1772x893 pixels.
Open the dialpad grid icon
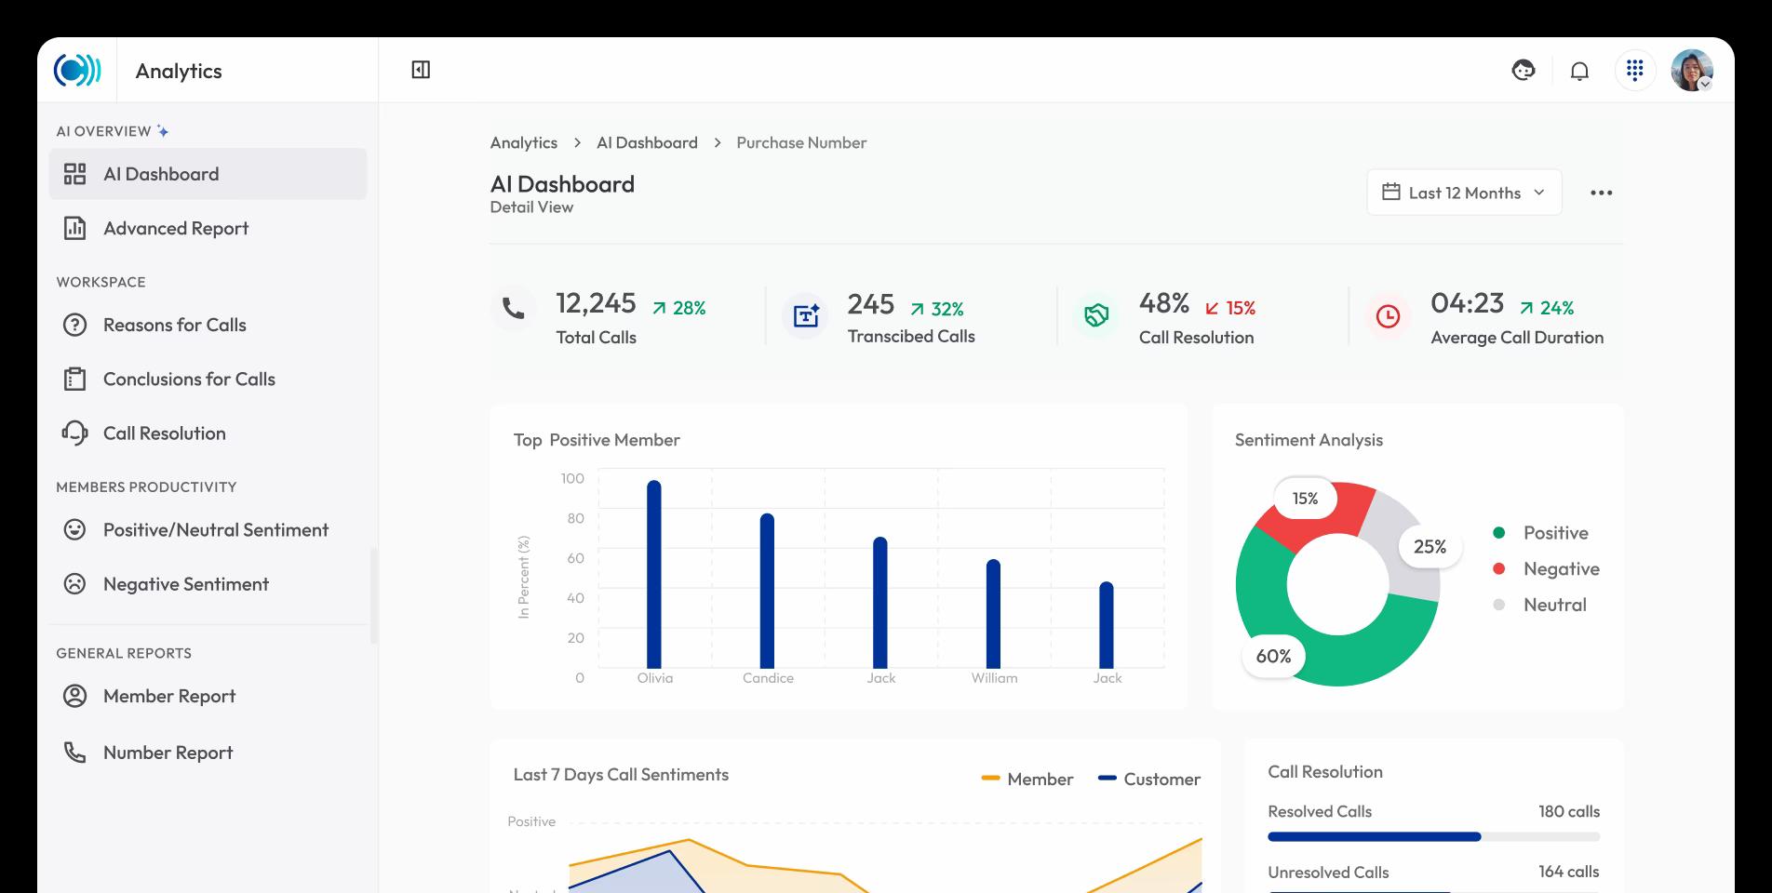tap(1635, 70)
